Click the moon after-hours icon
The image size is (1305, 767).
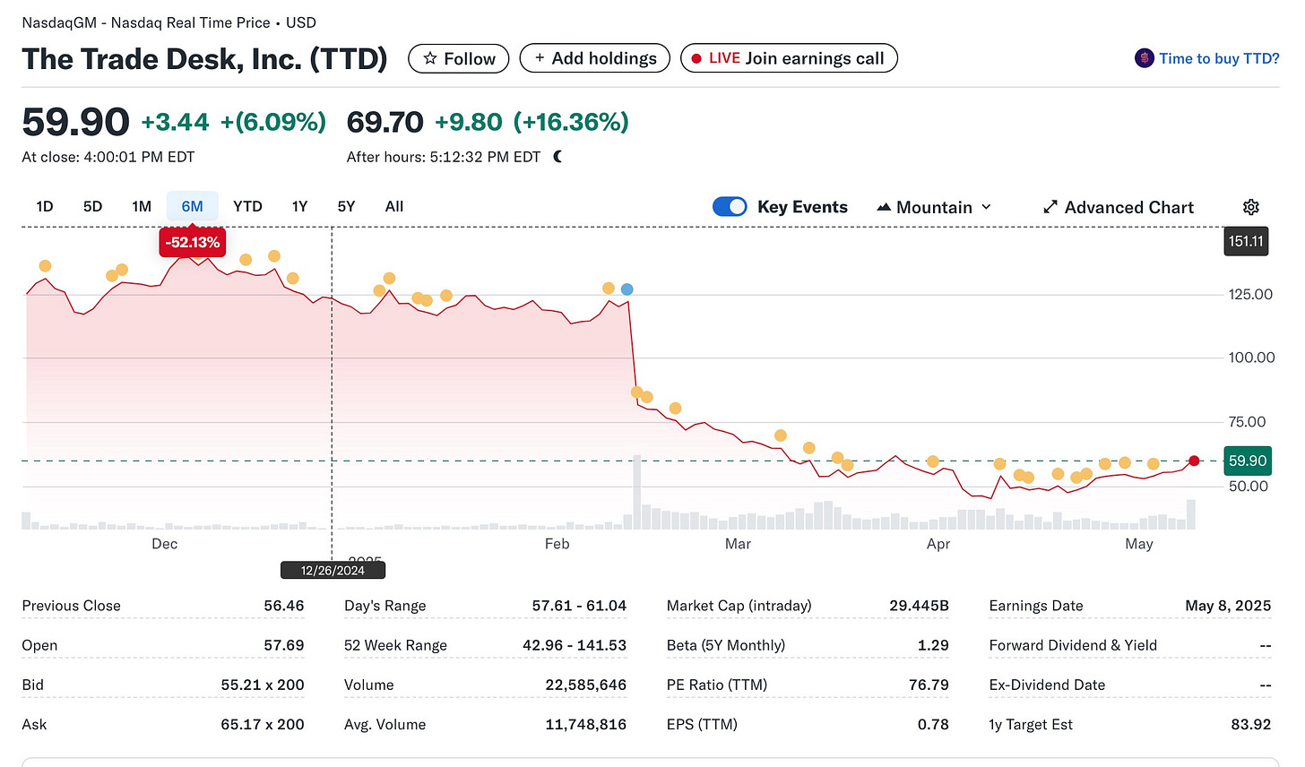[557, 157]
